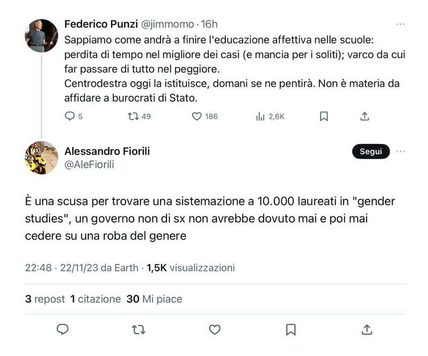Reply to Alessandro Fiorili's tweet

[x=62, y=329]
